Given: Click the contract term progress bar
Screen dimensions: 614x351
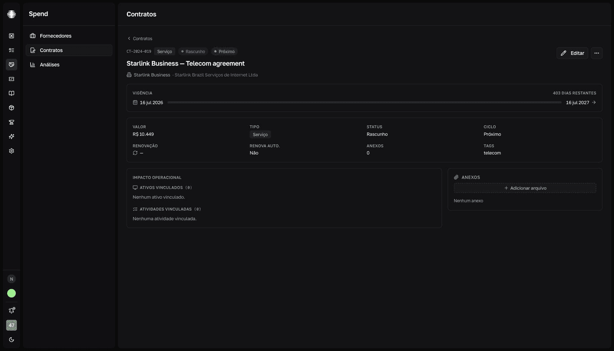Looking at the screenshot, I should pyautogui.click(x=364, y=102).
